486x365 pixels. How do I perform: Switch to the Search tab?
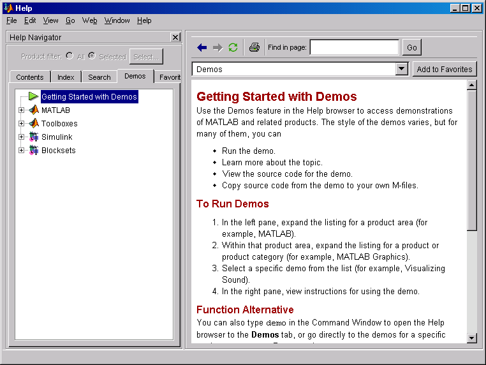coord(99,77)
